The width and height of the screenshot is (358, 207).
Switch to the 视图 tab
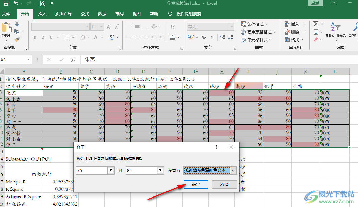pos(136,14)
